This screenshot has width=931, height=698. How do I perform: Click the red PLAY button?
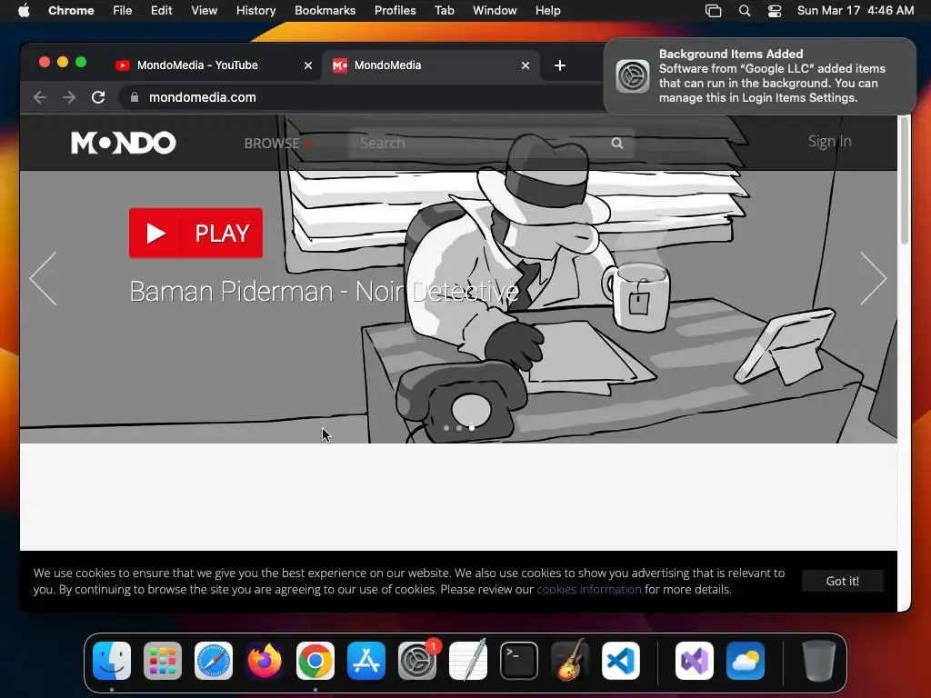coord(196,233)
